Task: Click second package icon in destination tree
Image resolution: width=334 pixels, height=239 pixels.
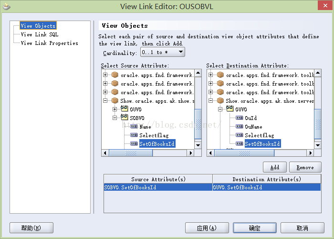Action: tap(220, 83)
